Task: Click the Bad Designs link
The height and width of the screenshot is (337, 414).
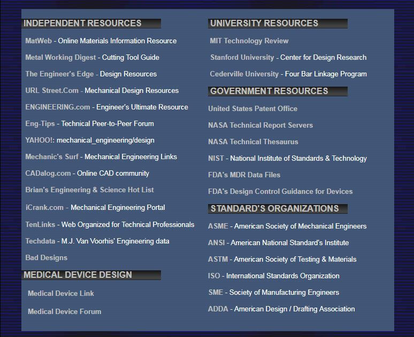Action: [x=46, y=258]
